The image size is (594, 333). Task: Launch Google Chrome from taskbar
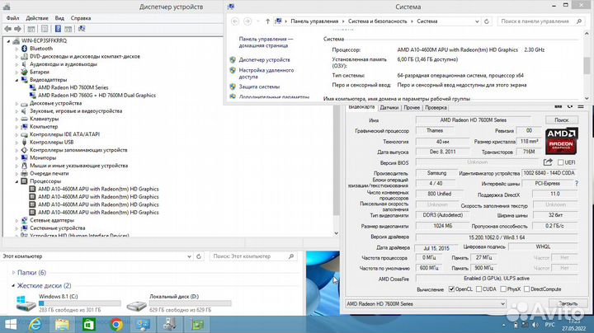point(116,325)
